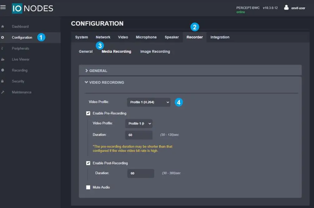This screenshot has height=208, width=314.
Task: Click the (30 - 300)sec range hint
Action: coord(171,173)
